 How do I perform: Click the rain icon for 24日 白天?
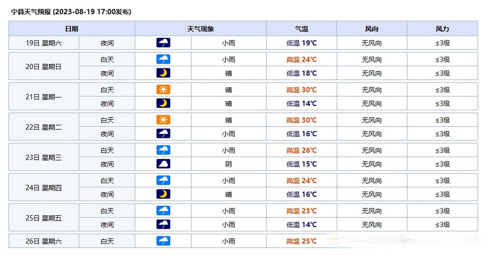pyautogui.click(x=163, y=180)
